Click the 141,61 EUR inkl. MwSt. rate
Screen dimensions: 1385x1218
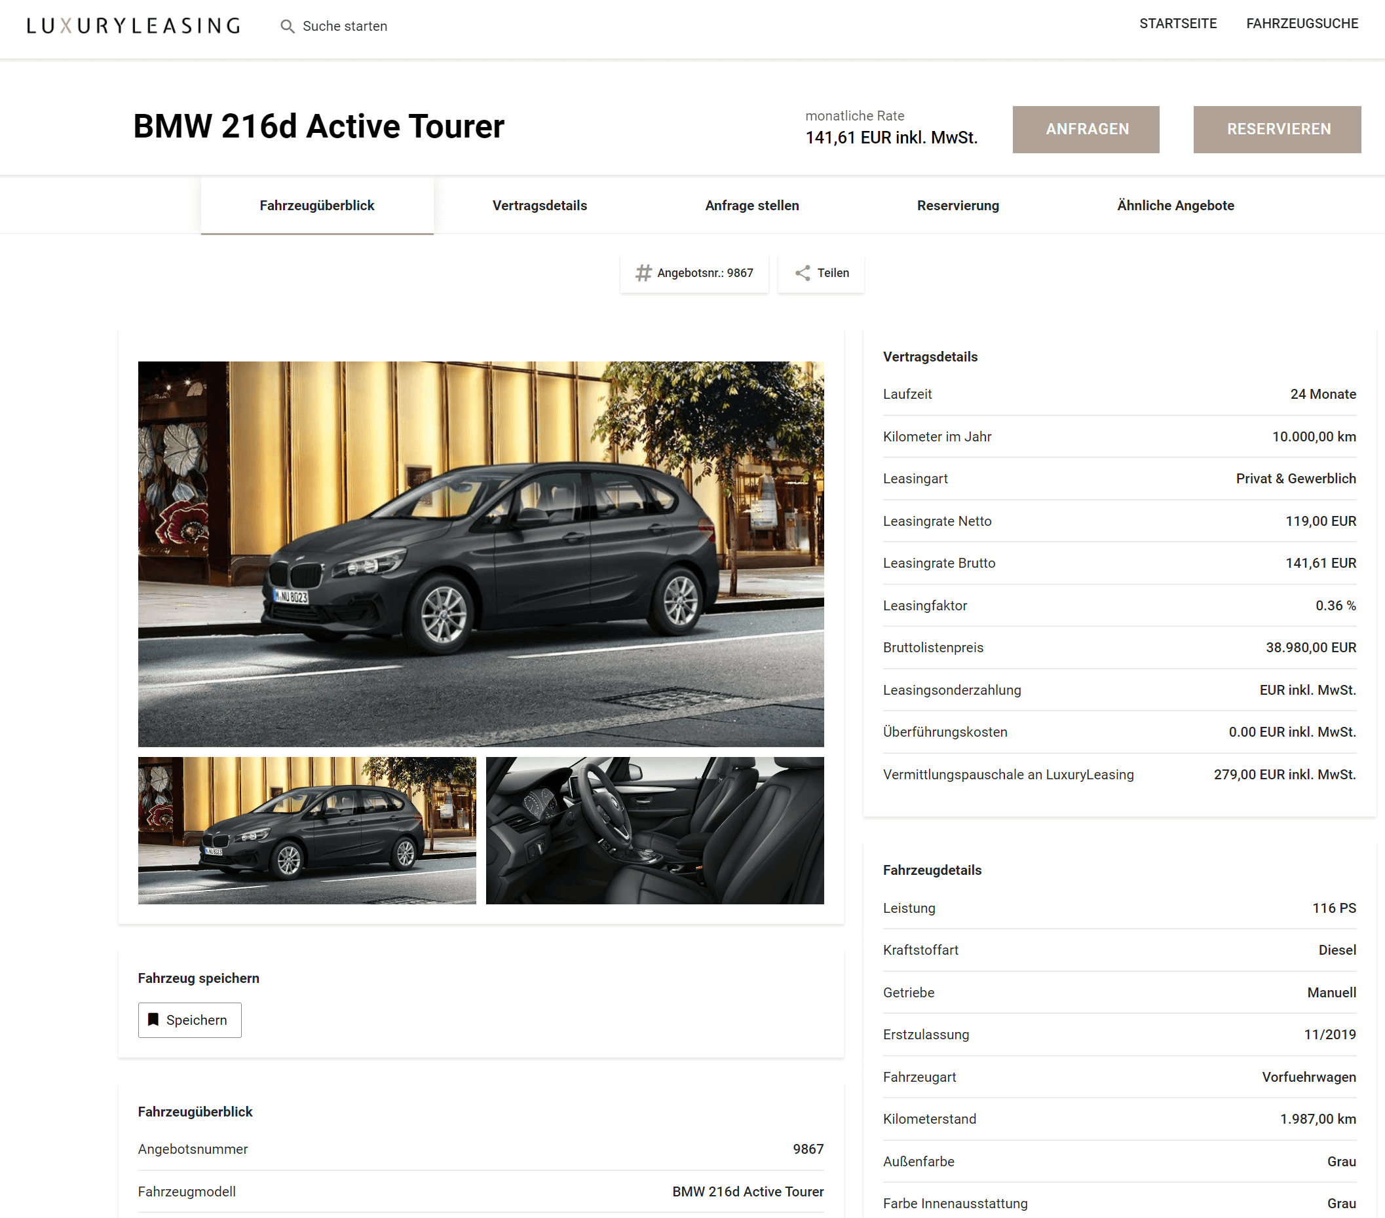pyautogui.click(x=891, y=138)
